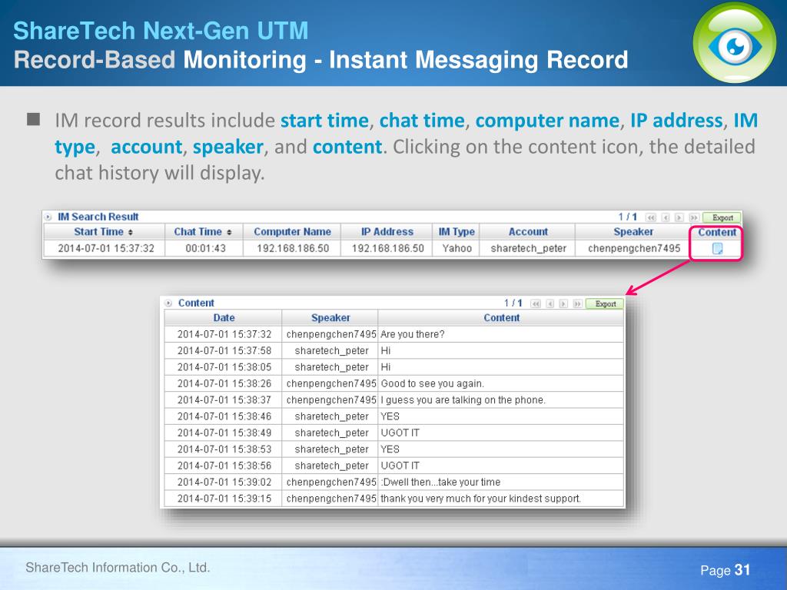The height and width of the screenshot is (590, 787).
Task: Go to last page in Content panel
Action: tap(578, 303)
